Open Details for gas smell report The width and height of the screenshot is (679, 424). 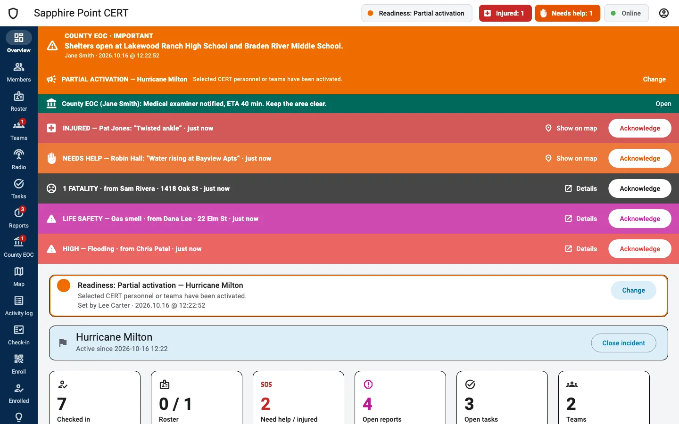click(x=581, y=219)
